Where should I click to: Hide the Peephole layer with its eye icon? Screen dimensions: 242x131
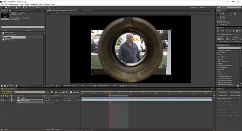[x=2, y=98]
